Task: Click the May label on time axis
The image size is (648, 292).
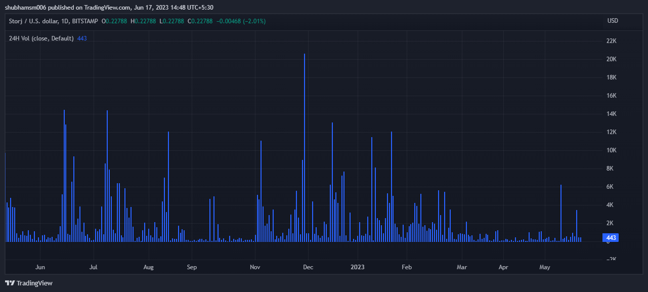Action: click(545, 267)
